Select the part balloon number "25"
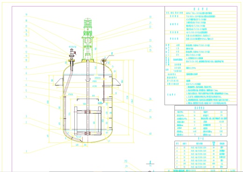This screenshot has width=243, height=172. click(150, 50)
